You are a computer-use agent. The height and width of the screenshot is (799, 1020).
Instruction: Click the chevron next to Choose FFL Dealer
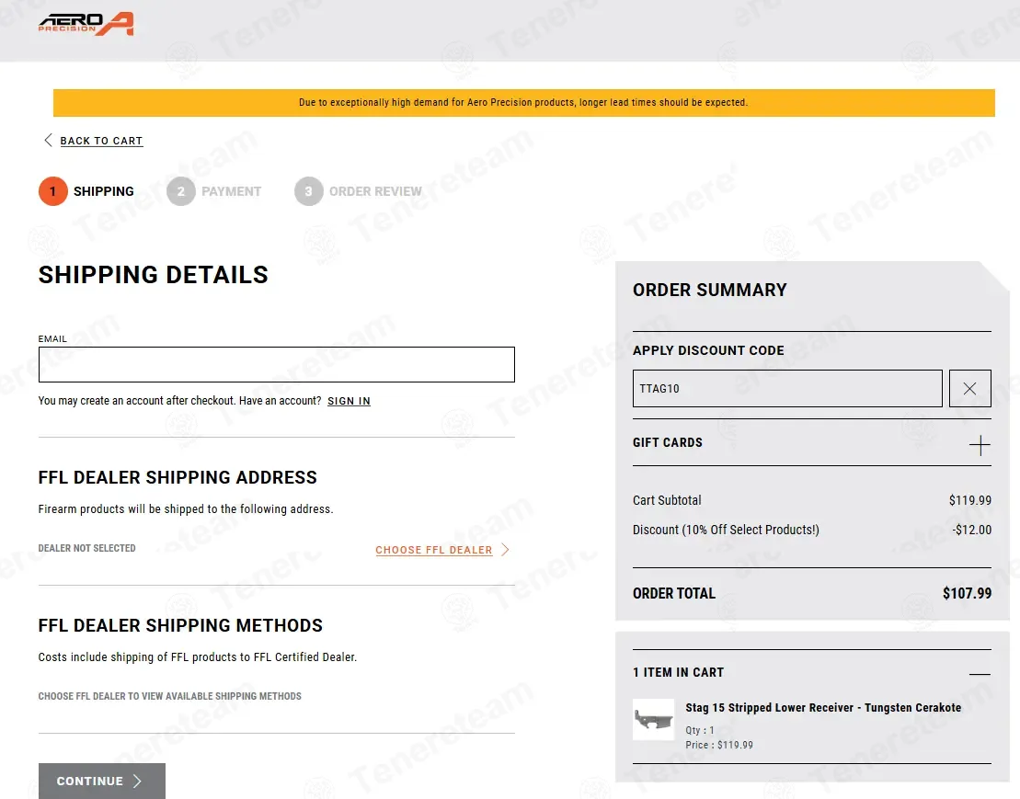click(506, 550)
